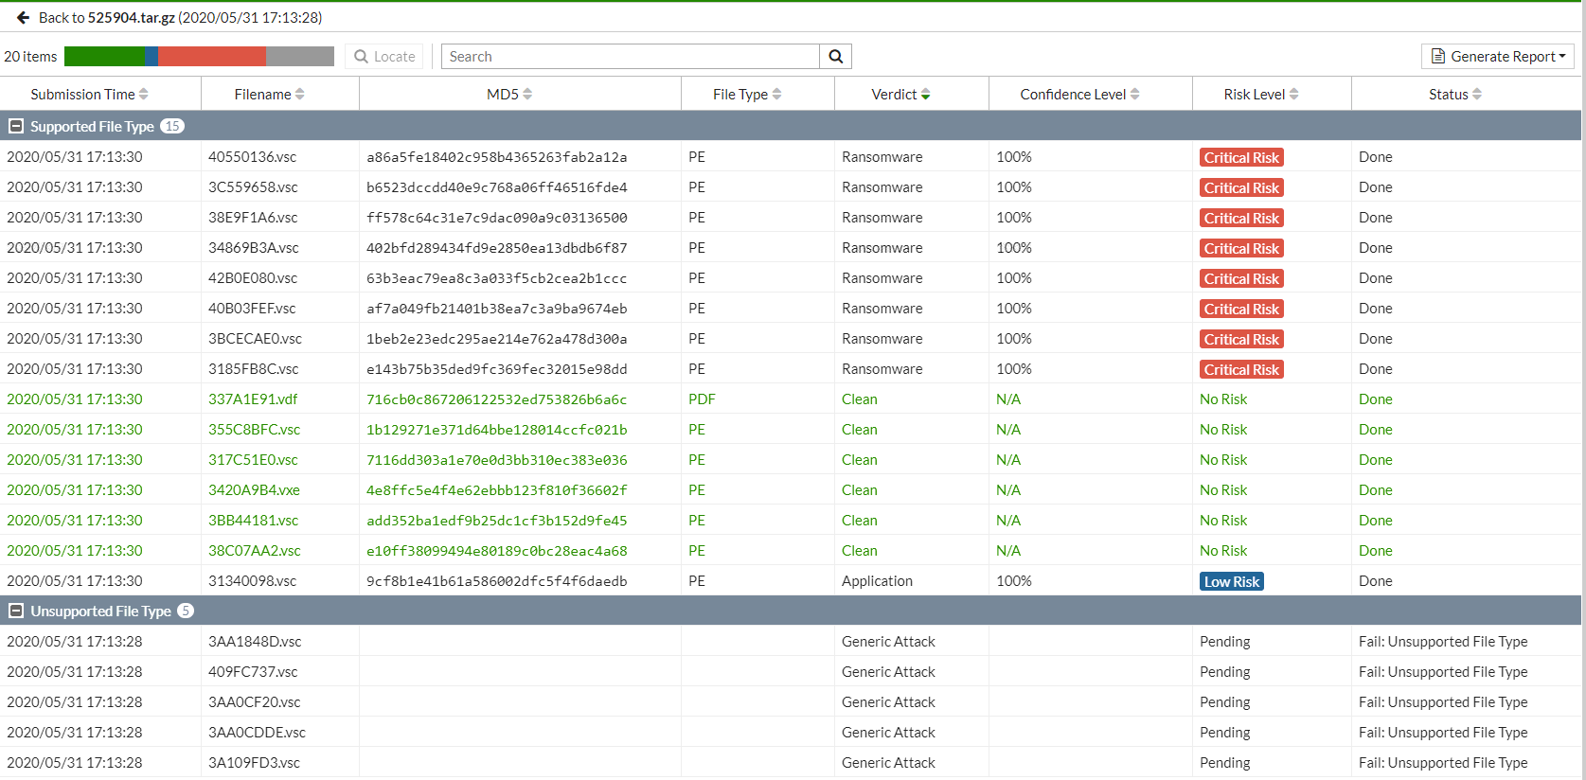1586x780 pixels.
Task: Click Critical Risk badge for 40550136.vsc
Action: coord(1241,158)
